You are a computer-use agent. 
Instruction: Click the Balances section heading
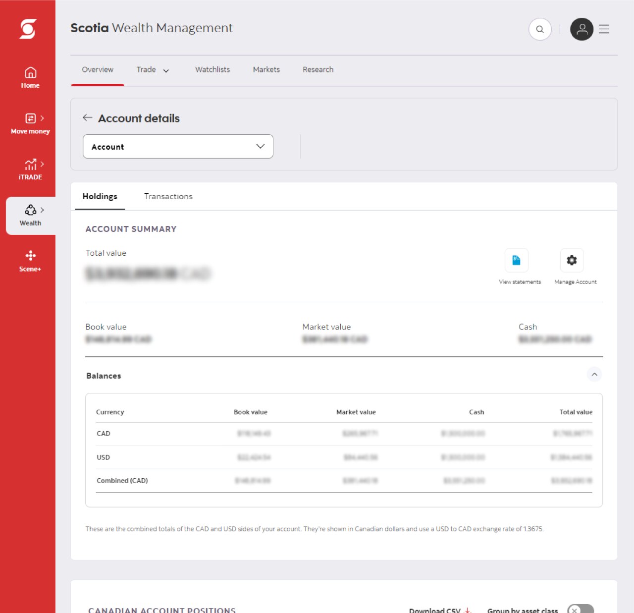coord(104,376)
